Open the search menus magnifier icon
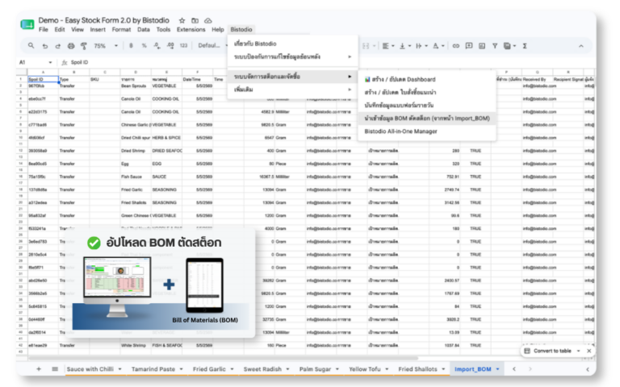Viewport: 620px width, 387px height. pos(31,46)
